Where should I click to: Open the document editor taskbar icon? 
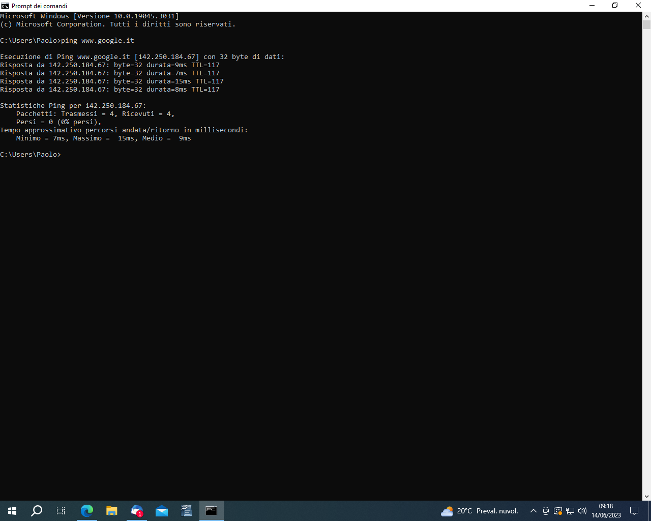pyautogui.click(x=187, y=511)
